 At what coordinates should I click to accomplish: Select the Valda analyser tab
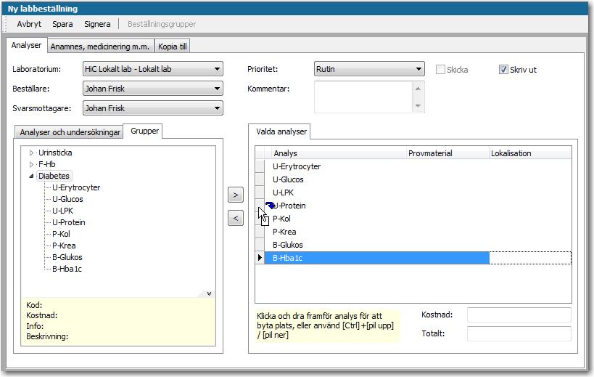click(x=281, y=131)
